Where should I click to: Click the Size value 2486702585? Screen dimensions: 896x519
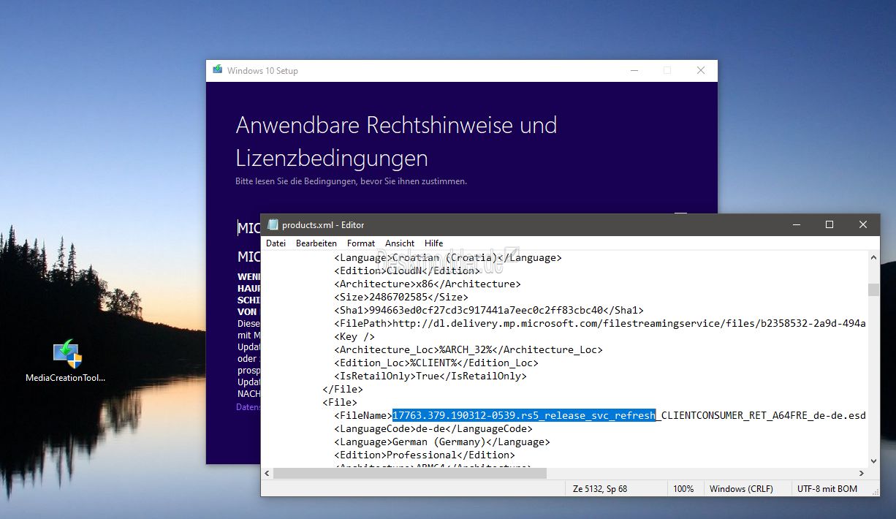(x=400, y=297)
